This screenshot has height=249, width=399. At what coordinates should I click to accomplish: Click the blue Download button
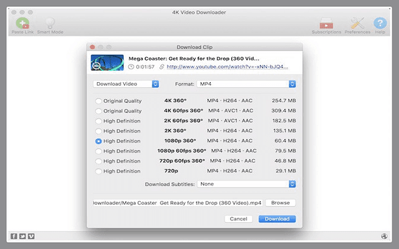[x=277, y=219]
